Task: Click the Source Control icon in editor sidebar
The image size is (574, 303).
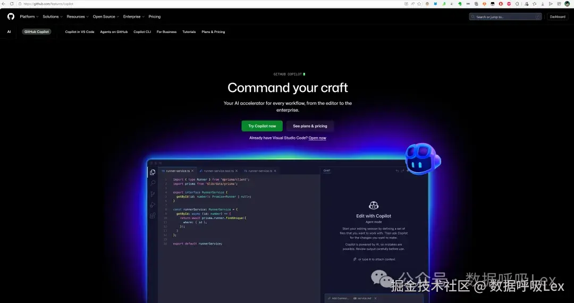Action: [x=153, y=194]
